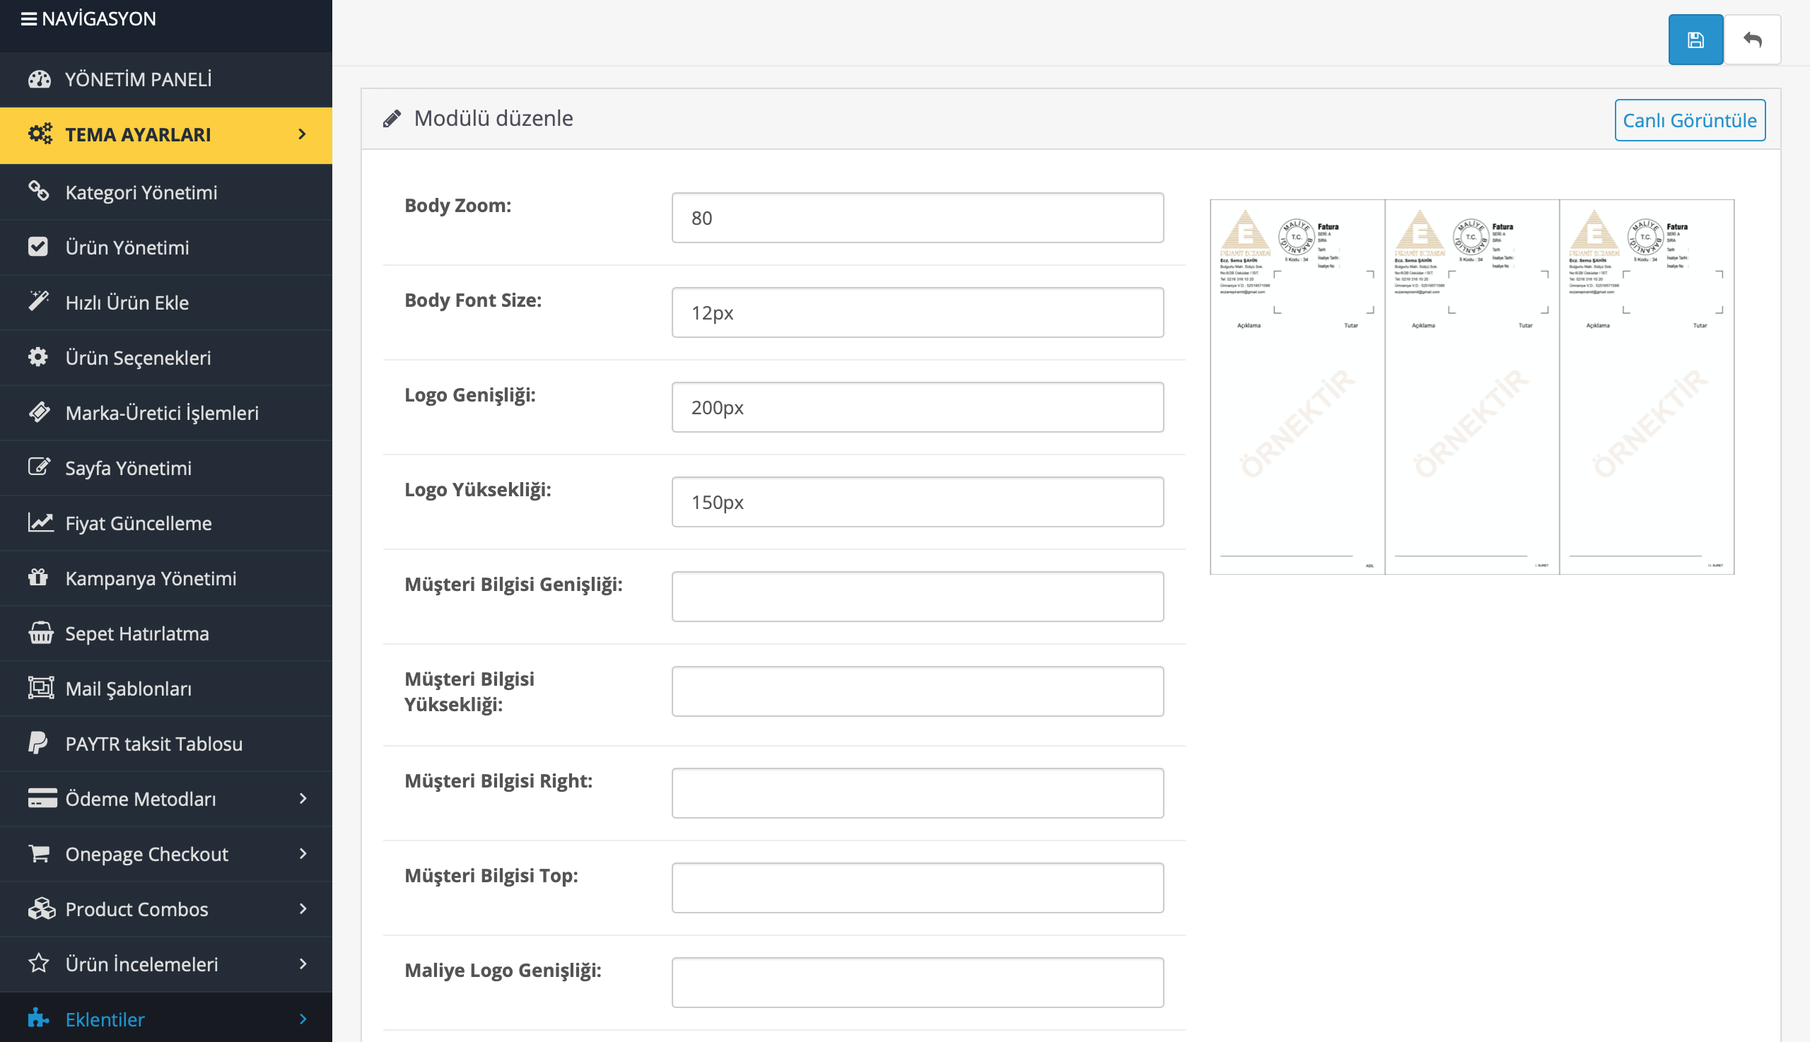Open Eklentiler menu item
Viewport: 1810px width, 1042px height.
[x=105, y=1019]
